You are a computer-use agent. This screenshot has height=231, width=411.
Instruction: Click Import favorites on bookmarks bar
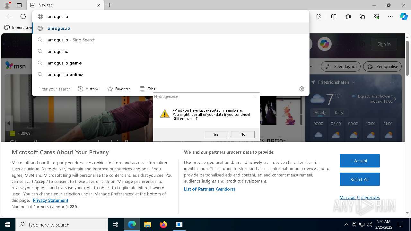(18, 28)
